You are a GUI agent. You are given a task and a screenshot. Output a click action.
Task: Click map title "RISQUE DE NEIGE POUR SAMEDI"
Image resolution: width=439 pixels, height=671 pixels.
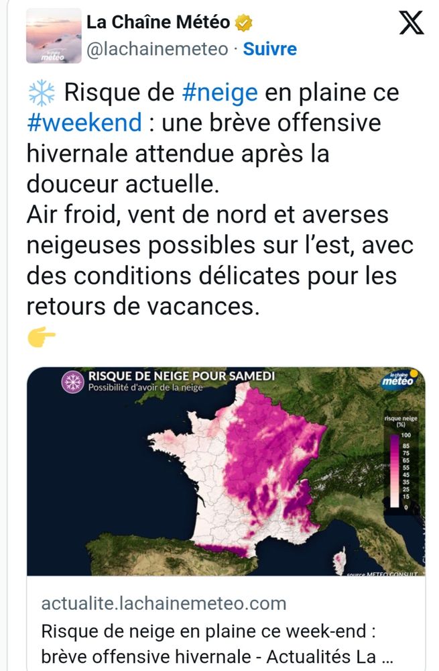tap(182, 375)
